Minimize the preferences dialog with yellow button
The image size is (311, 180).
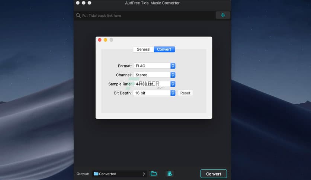106,40
